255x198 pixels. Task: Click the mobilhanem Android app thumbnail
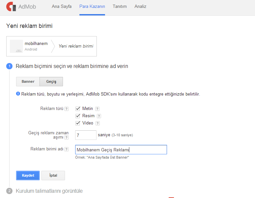click(16, 46)
